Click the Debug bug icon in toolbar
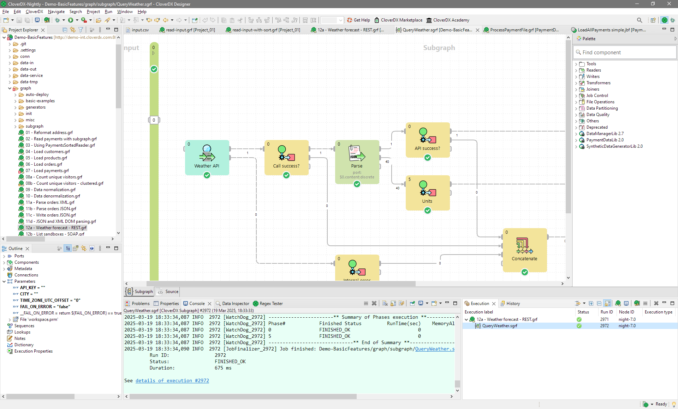 [58, 20]
